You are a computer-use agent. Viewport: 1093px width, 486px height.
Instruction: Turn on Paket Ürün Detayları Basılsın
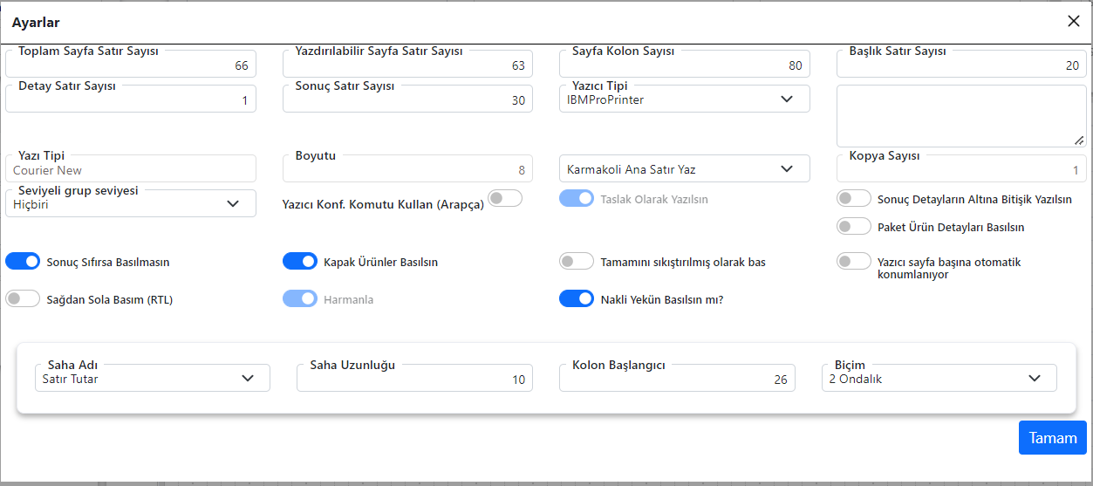pos(854,226)
